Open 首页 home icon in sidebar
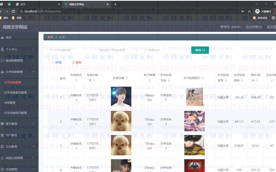Screen dimensions: 276x172 [2, 37]
